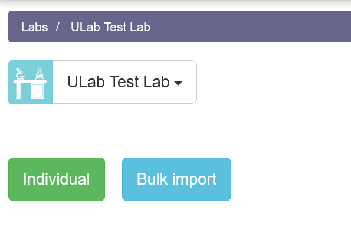Viewport: 351px width, 246px height.
Task: Click the current page crumb ULab Test Lab
Action: coord(110,27)
